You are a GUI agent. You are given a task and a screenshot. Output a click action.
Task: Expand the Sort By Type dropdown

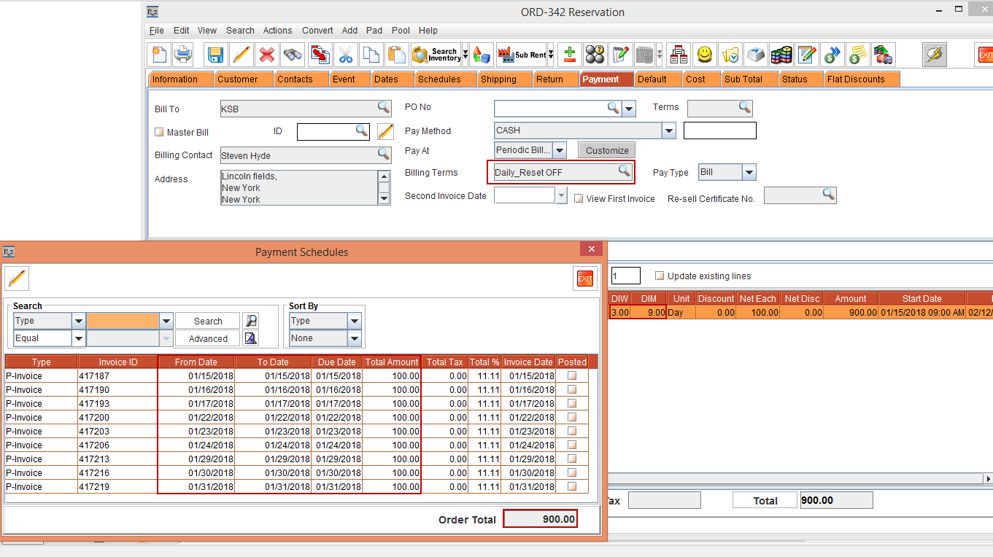pyautogui.click(x=355, y=321)
